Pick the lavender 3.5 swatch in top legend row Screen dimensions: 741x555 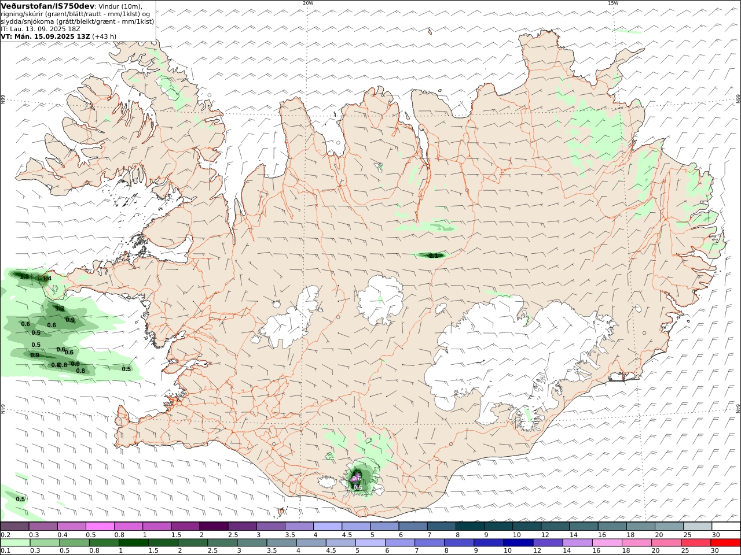(299, 526)
